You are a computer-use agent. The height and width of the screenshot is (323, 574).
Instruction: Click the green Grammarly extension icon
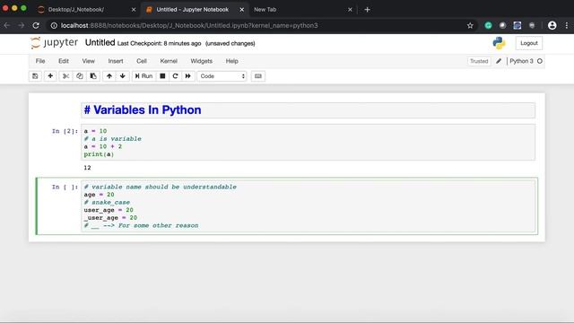(488, 25)
